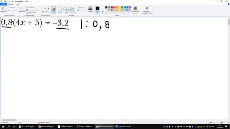Select the five-point star shape
This screenshot has height=129, width=230.
(64, 13)
